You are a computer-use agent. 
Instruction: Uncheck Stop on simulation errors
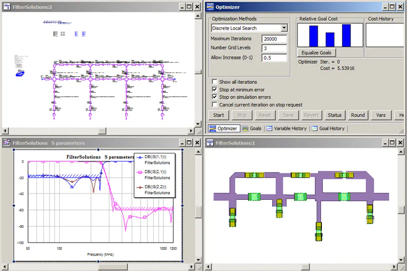click(215, 97)
